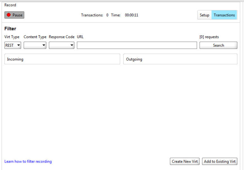Click the Filter section heading
Image resolution: width=244 pixels, height=170 pixels.
10,29
